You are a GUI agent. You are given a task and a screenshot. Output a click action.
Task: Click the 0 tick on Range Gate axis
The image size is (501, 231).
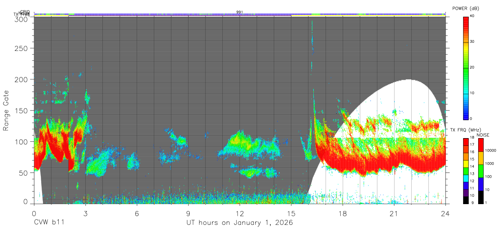[x=26, y=202]
